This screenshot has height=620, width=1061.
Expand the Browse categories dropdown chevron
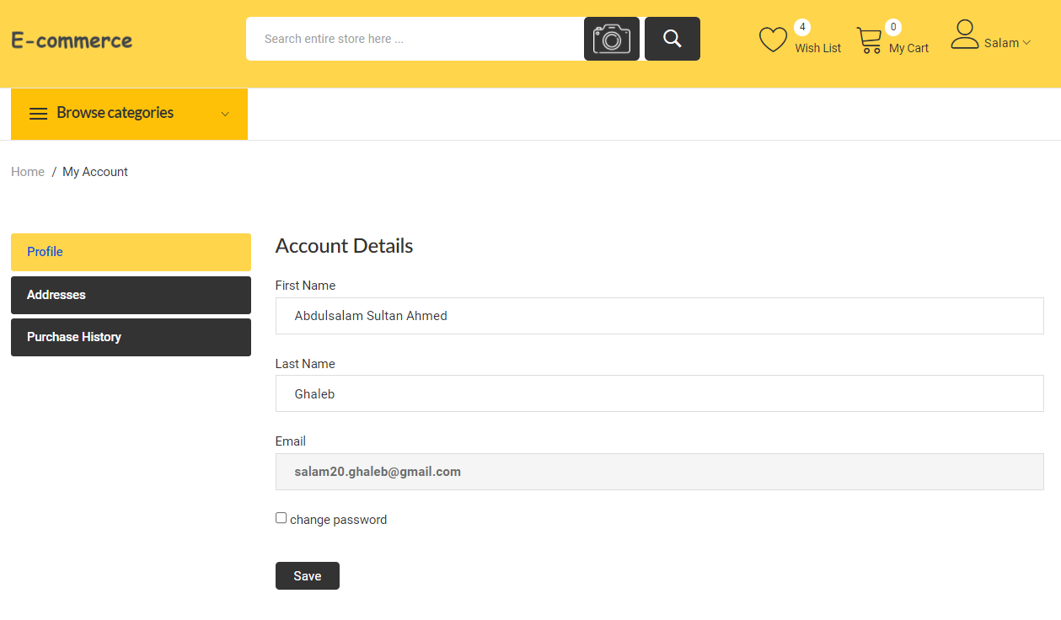point(224,113)
